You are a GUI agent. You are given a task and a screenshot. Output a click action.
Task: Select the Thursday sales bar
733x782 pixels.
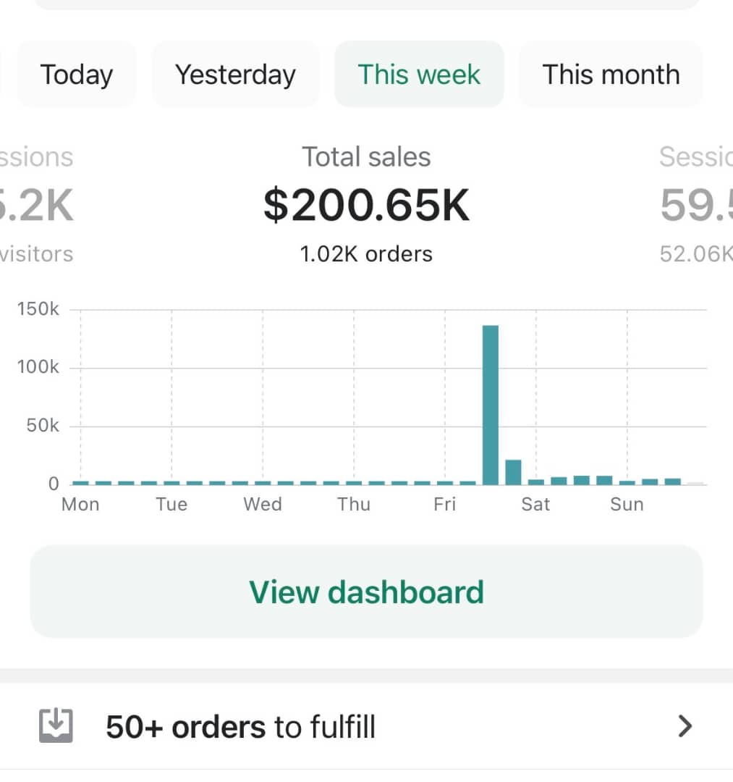[353, 482]
